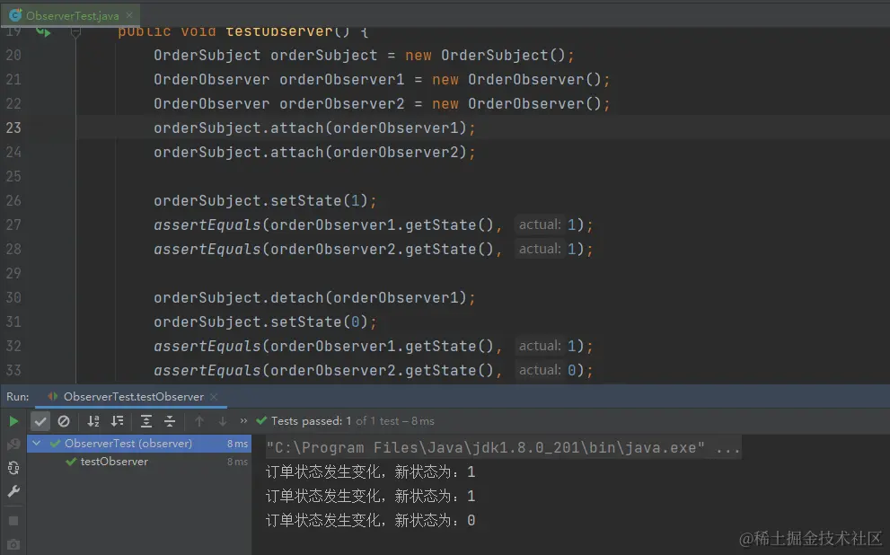Viewport: 890px width, 555px height.
Task: Click orderSubject.detach(orderObserver1) statement
Action: coord(314,298)
